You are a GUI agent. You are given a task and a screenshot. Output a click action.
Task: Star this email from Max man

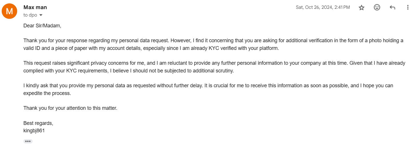point(361,8)
